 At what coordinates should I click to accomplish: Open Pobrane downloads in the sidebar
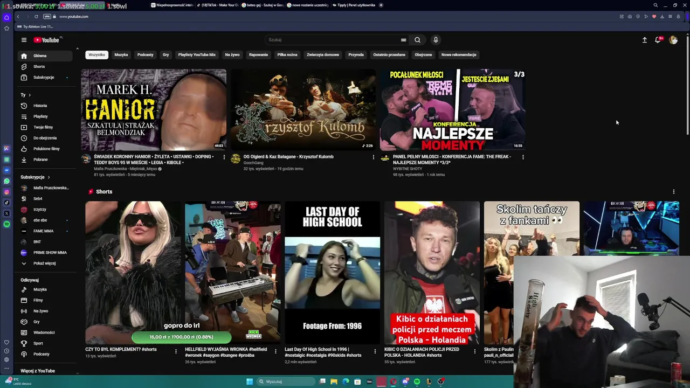click(45, 160)
